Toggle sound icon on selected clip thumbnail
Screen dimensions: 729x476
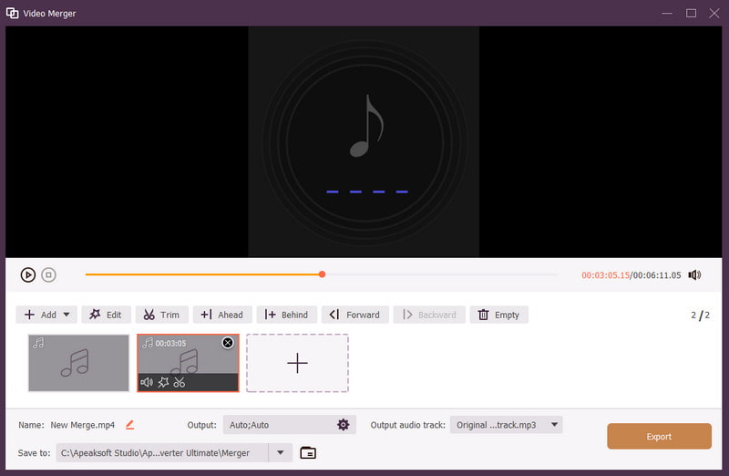point(147,382)
